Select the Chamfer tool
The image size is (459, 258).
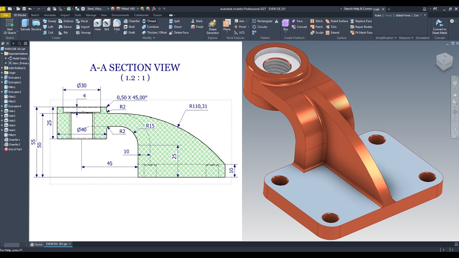click(x=132, y=21)
